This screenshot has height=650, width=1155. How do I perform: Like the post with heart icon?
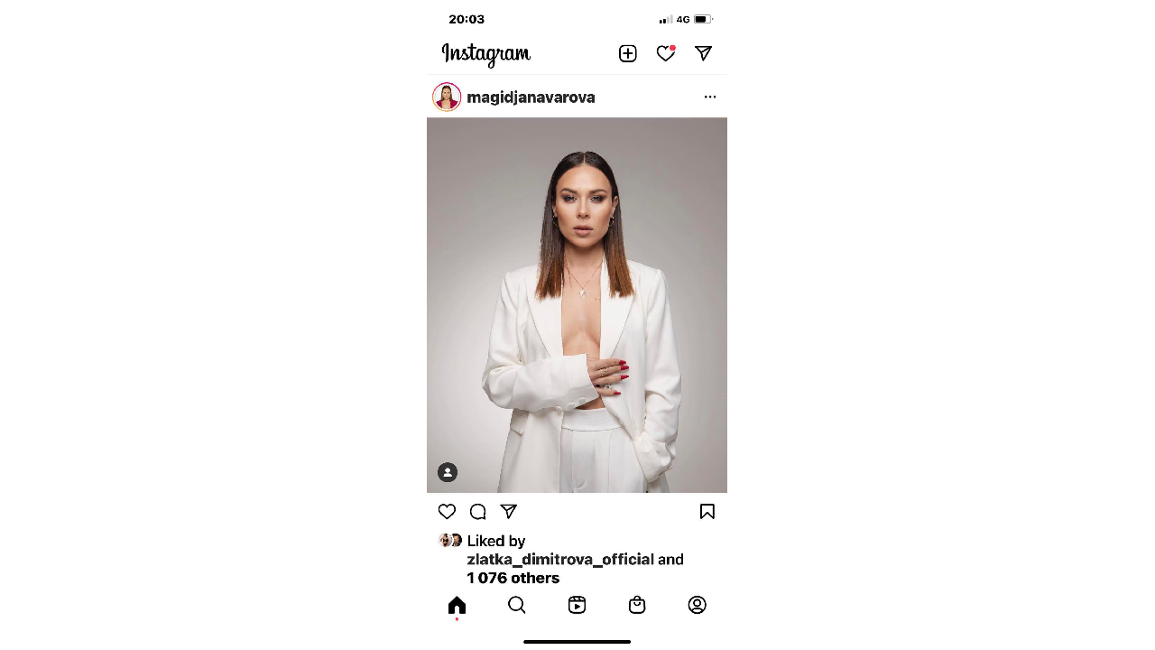pos(447,512)
